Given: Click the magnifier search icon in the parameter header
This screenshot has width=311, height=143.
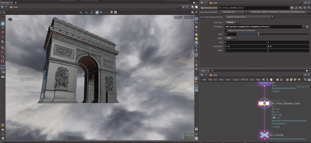Looking at the screenshot, I should pyautogui.click(x=300, y=8).
